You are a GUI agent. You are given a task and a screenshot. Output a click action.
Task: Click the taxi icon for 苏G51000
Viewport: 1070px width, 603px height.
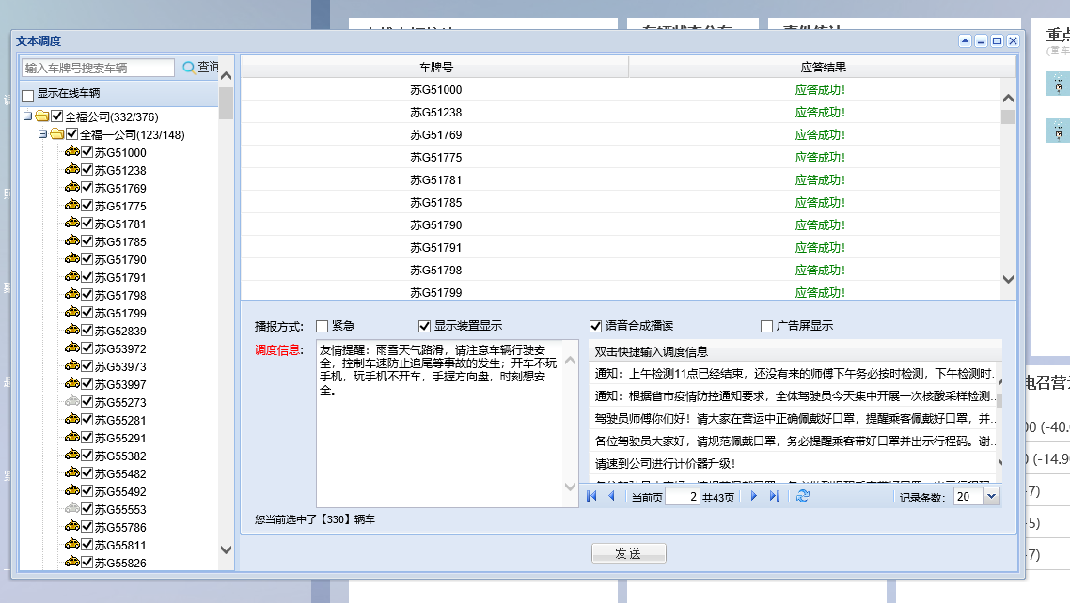pos(71,152)
